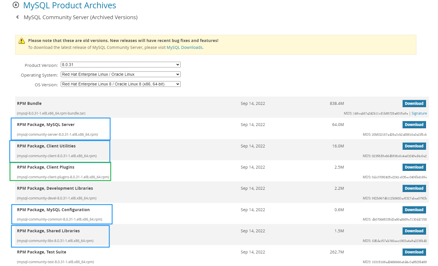Open the Signature link for RPM Bundle

coord(419,113)
